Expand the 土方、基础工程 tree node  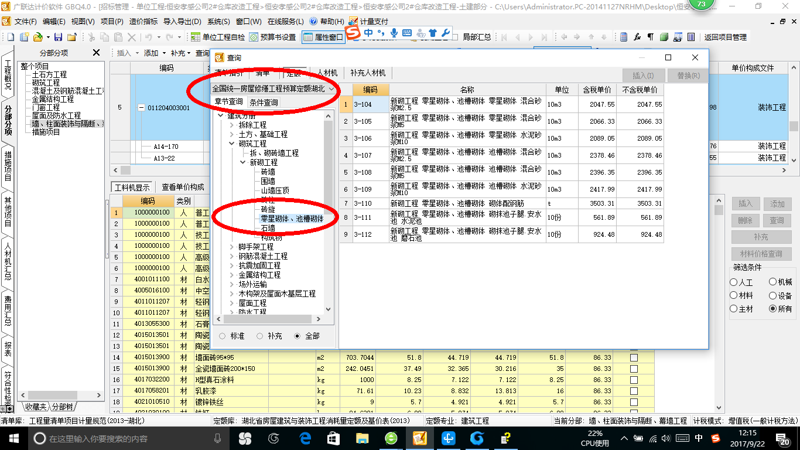coord(232,134)
